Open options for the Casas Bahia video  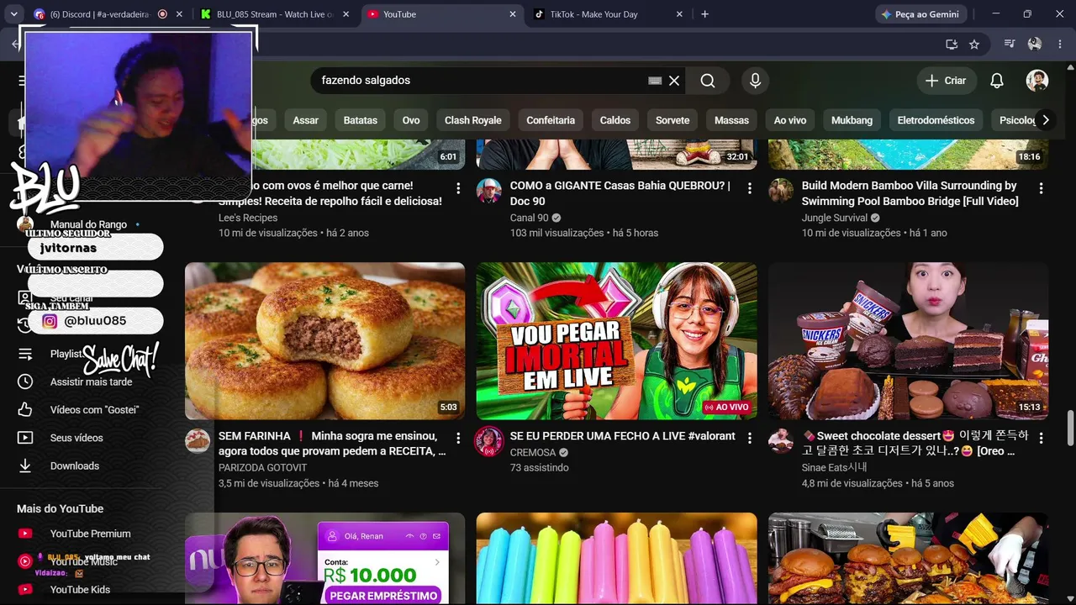(750, 188)
